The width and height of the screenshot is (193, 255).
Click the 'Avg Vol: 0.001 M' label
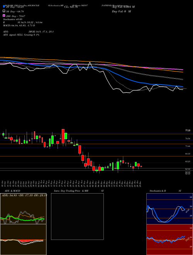click(x=123, y=7)
